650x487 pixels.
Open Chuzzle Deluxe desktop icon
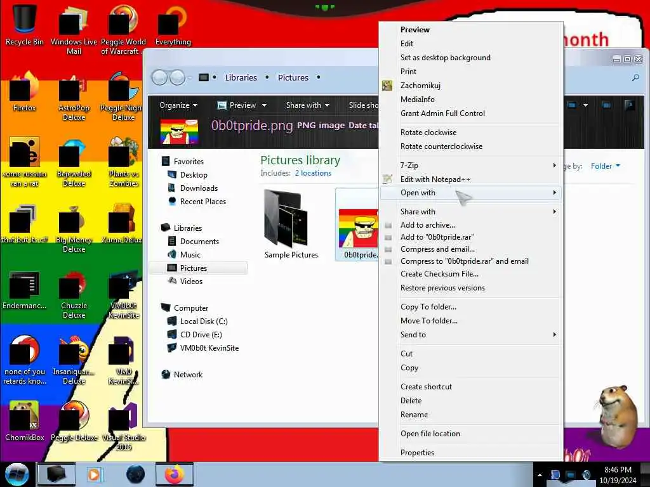pos(74,294)
